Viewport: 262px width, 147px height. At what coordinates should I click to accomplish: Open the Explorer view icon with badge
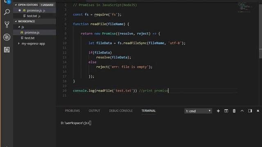click(7, 2)
